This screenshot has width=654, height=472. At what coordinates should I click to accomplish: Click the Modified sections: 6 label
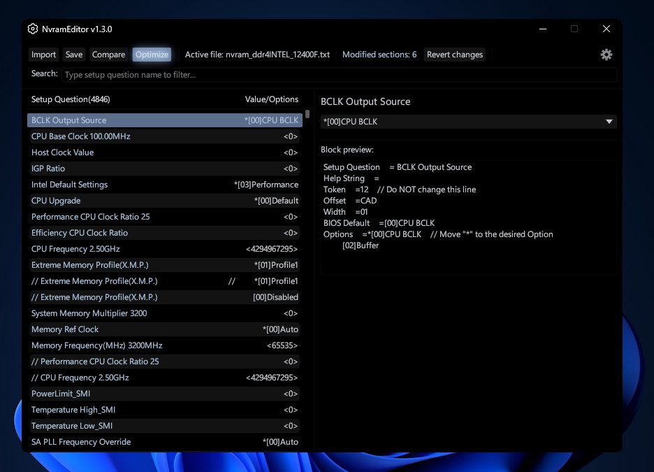(x=379, y=55)
